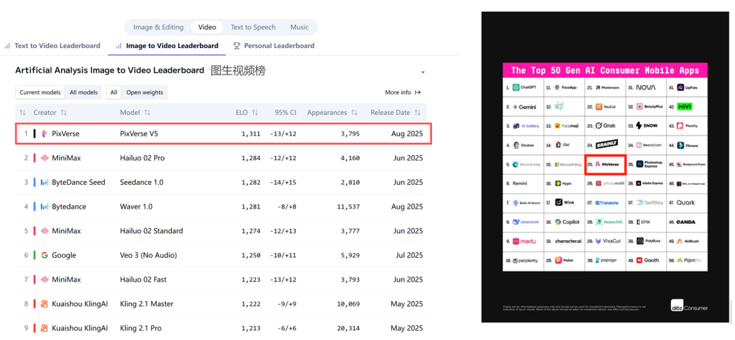
Task: Click the Artificial Analysis Image to Video Leaderboard title
Action: (110, 70)
